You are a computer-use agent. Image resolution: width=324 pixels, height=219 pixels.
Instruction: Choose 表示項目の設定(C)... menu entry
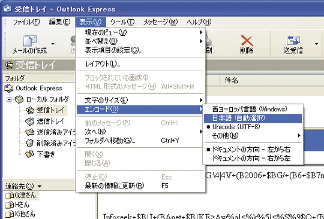140,50
